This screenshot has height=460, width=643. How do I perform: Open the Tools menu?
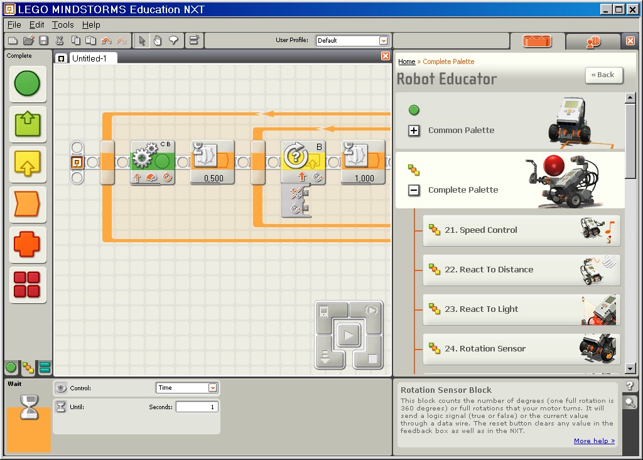coord(63,25)
